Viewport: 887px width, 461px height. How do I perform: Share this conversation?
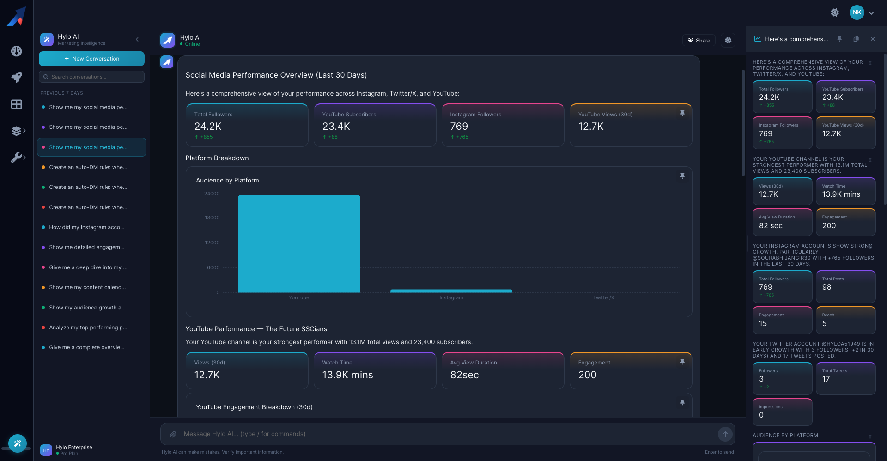699,40
